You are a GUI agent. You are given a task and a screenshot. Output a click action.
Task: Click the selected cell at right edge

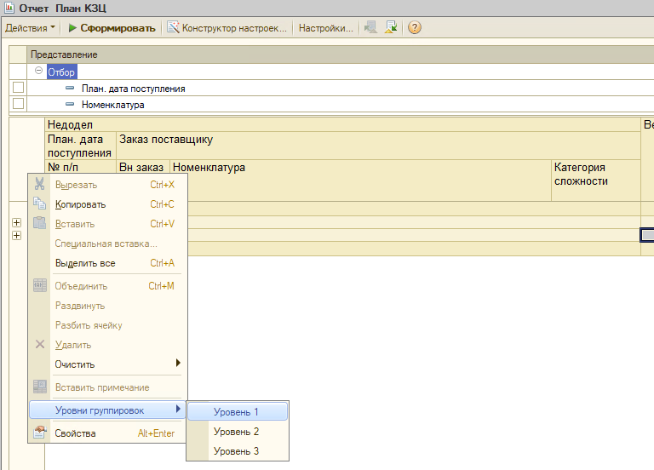pos(647,235)
